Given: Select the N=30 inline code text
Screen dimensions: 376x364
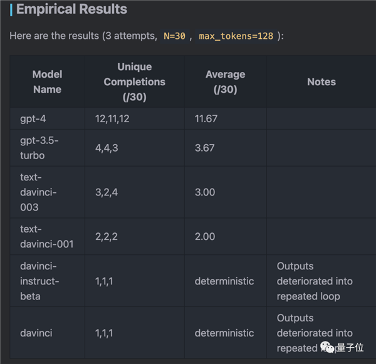Looking at the screenshot, I should (174, 36).
